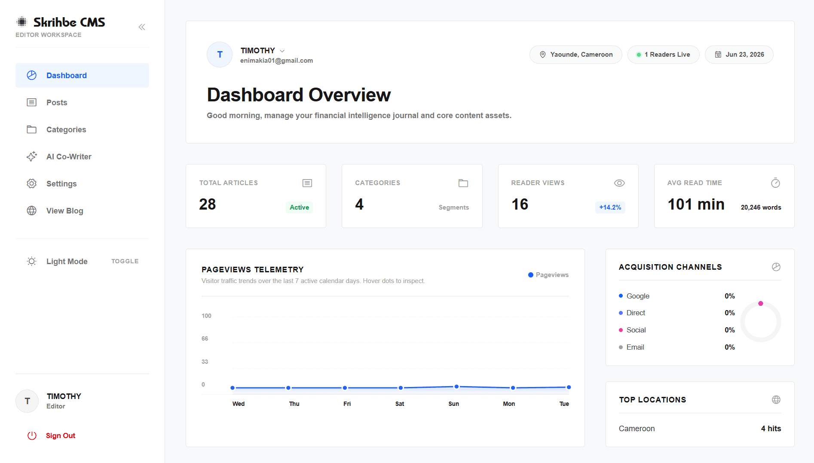Click the Fri data point on chart
Image resolution: width=814 pixels, height=463 pixels.
(345, 388)
